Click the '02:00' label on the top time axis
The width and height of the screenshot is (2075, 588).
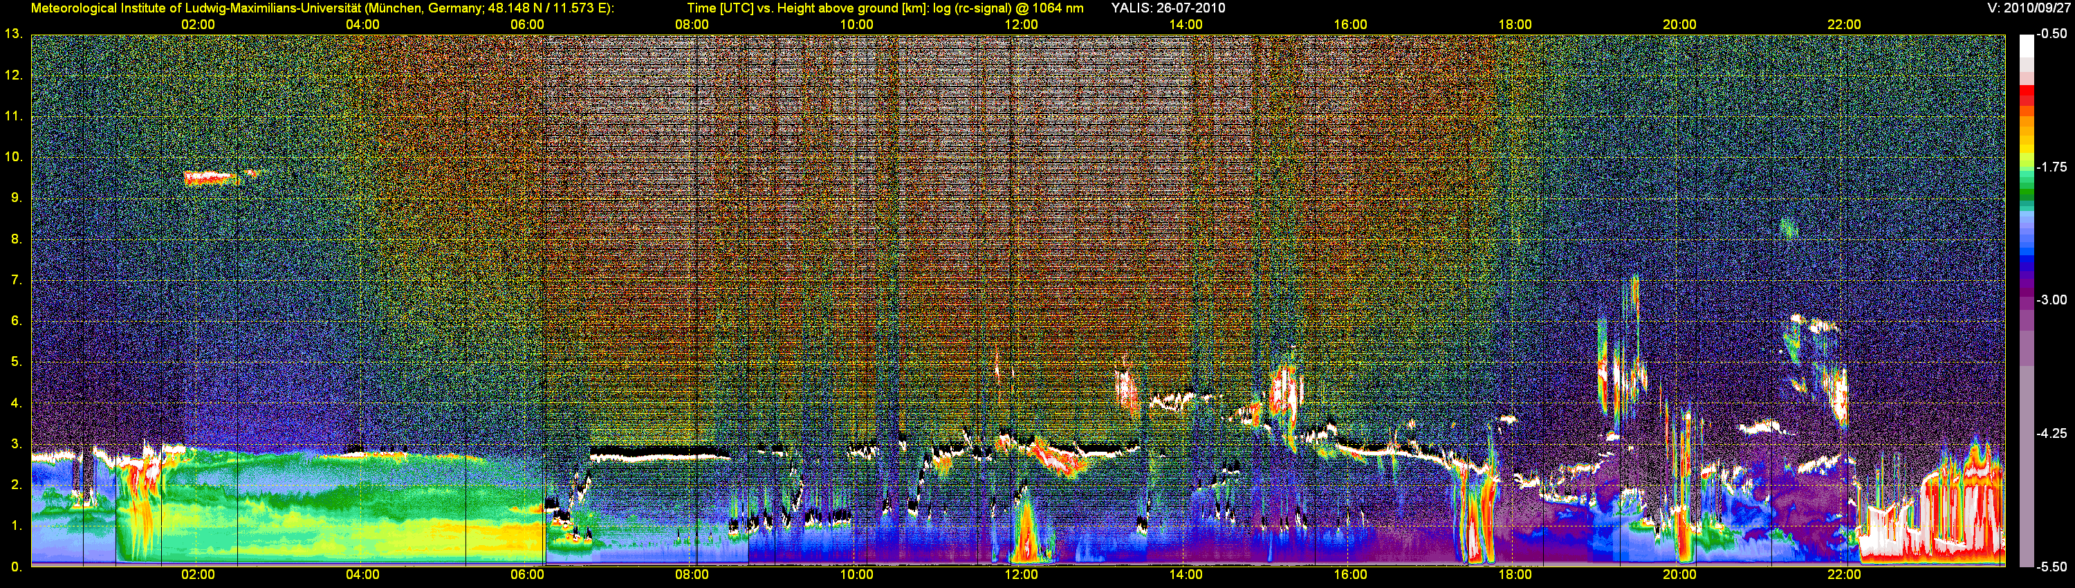click(198, 25)
